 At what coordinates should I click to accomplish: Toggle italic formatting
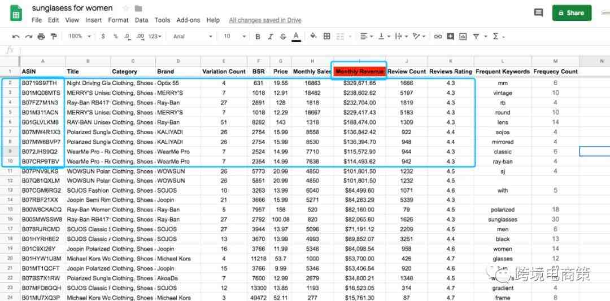click(x=271, y=37)
